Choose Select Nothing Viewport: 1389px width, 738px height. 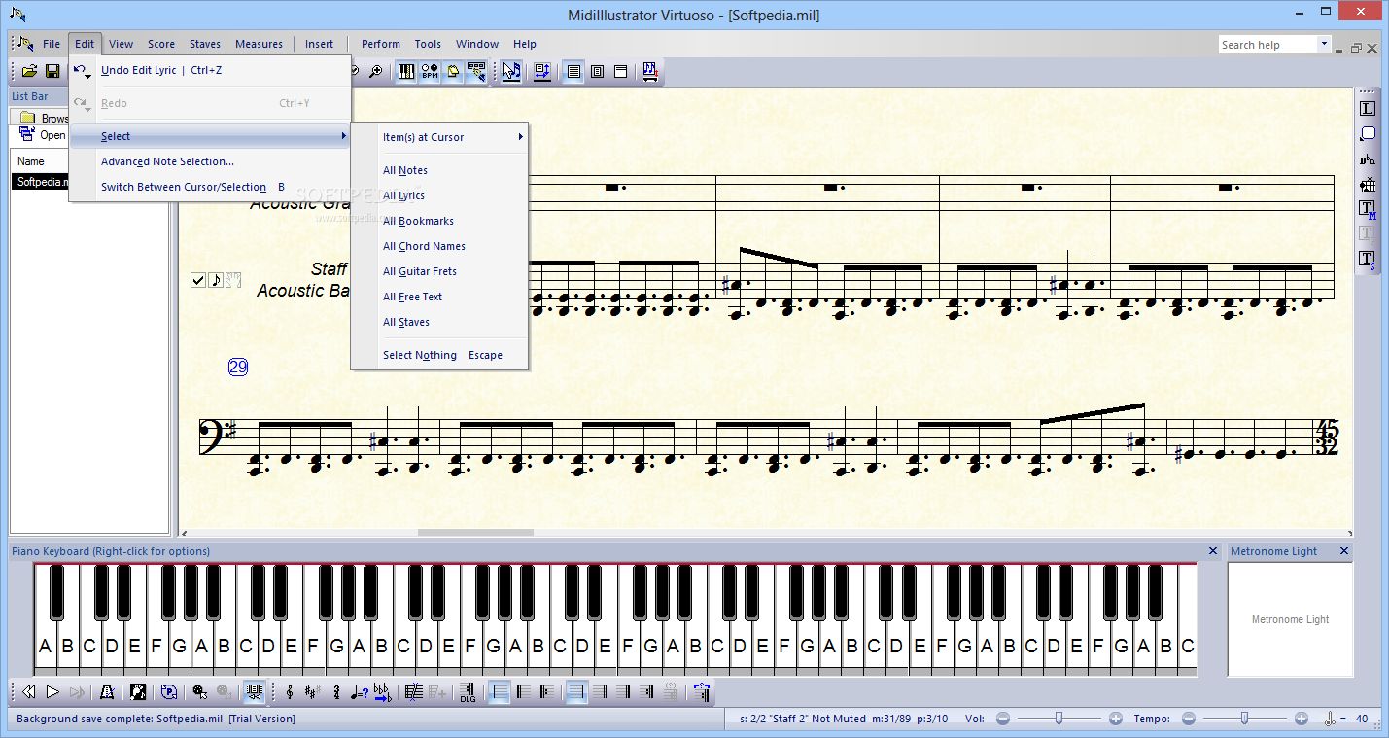(420, 355)
